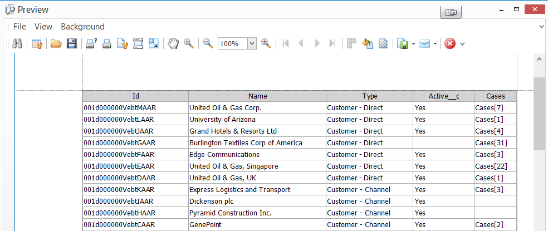The height and width of the screenshot is (231, 548).
Task: Click the Send via E-Mail icon
Action: click(424, 43)
